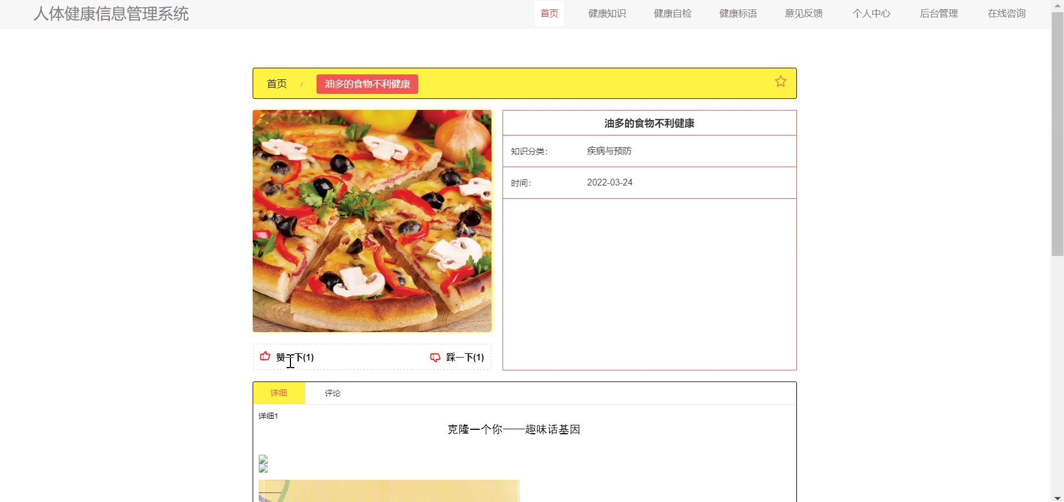Viewport: 1064px width, 502px height.
Task: Click the date 2022-03-24
Action: coord(610,183)
